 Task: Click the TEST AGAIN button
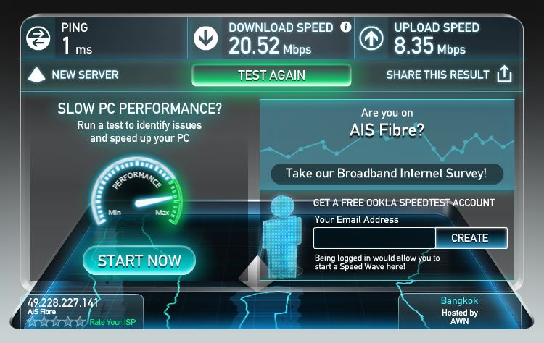coord(271,75)
